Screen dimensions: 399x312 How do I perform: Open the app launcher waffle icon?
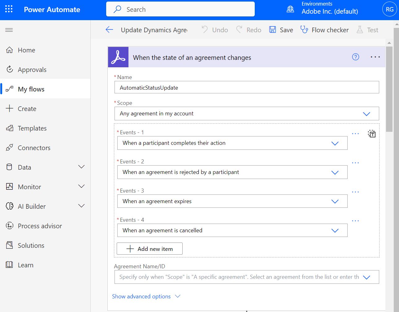pyautogui.click(x=9, y=9)
